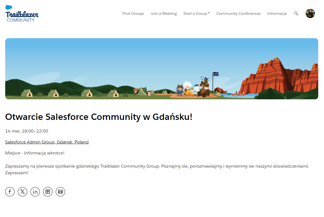Screen dimensions: 324x217
Task: Share event on Pinterest
Action: coord(48,192)
